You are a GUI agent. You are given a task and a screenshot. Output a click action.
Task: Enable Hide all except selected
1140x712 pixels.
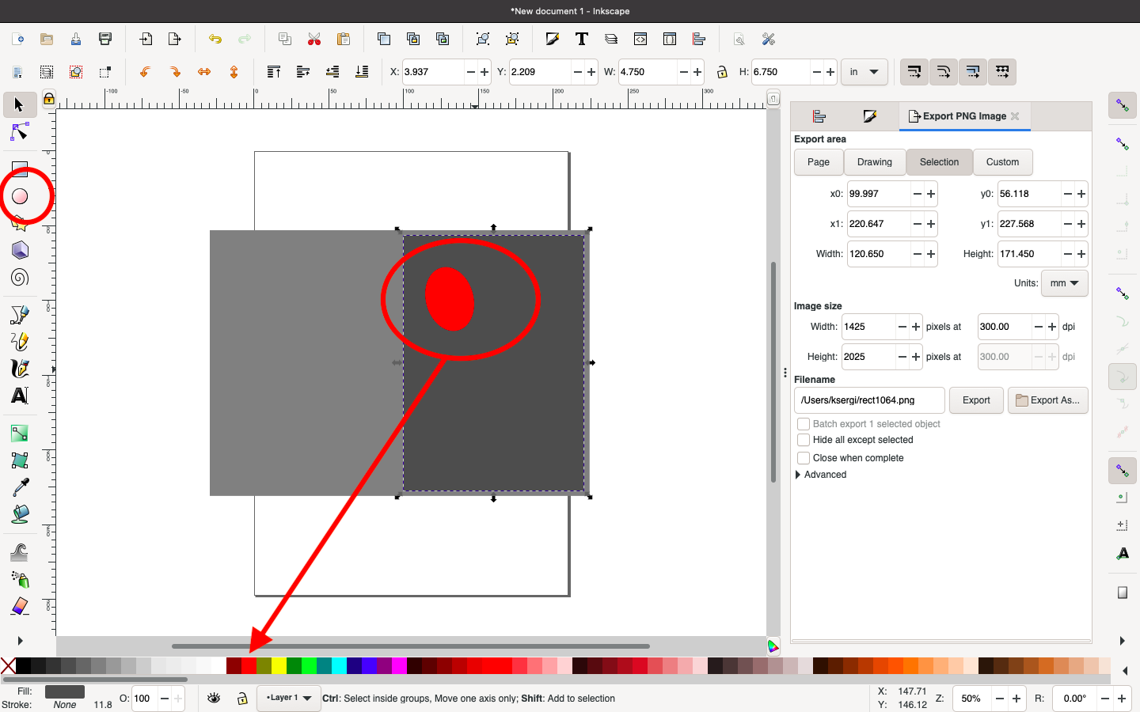(804, 440)
